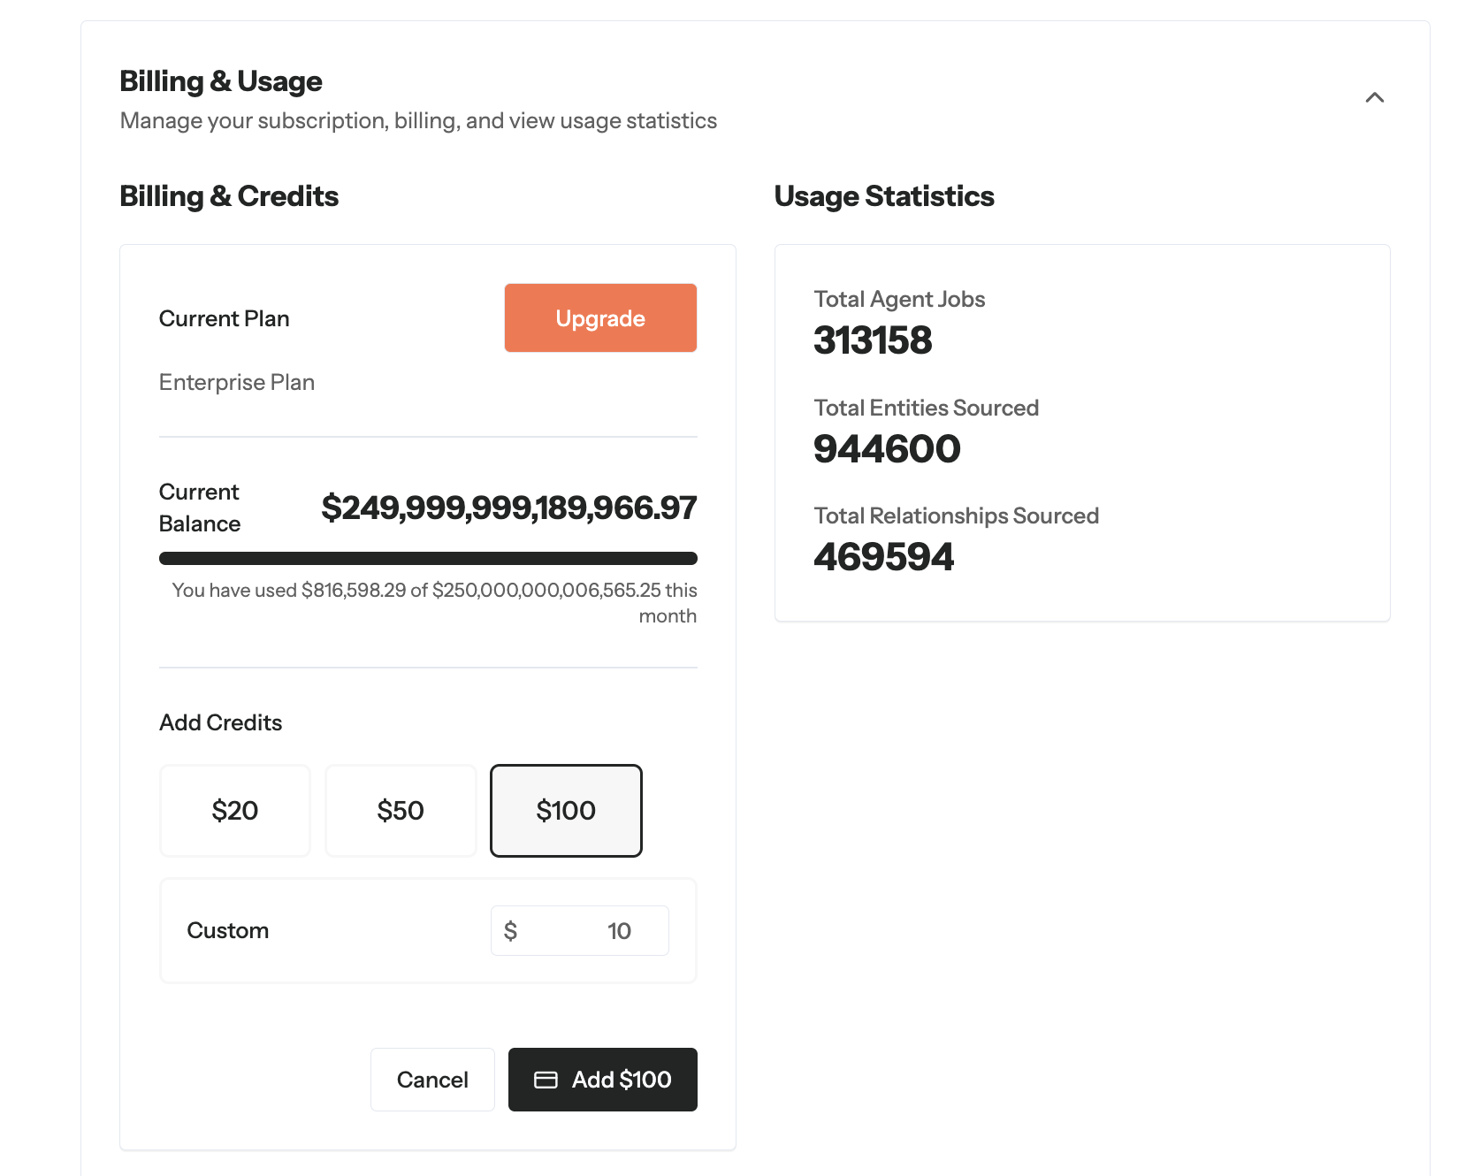Click the Total Entities Sourced value 944600
1473x1176 pixels.
coord(887,449)
